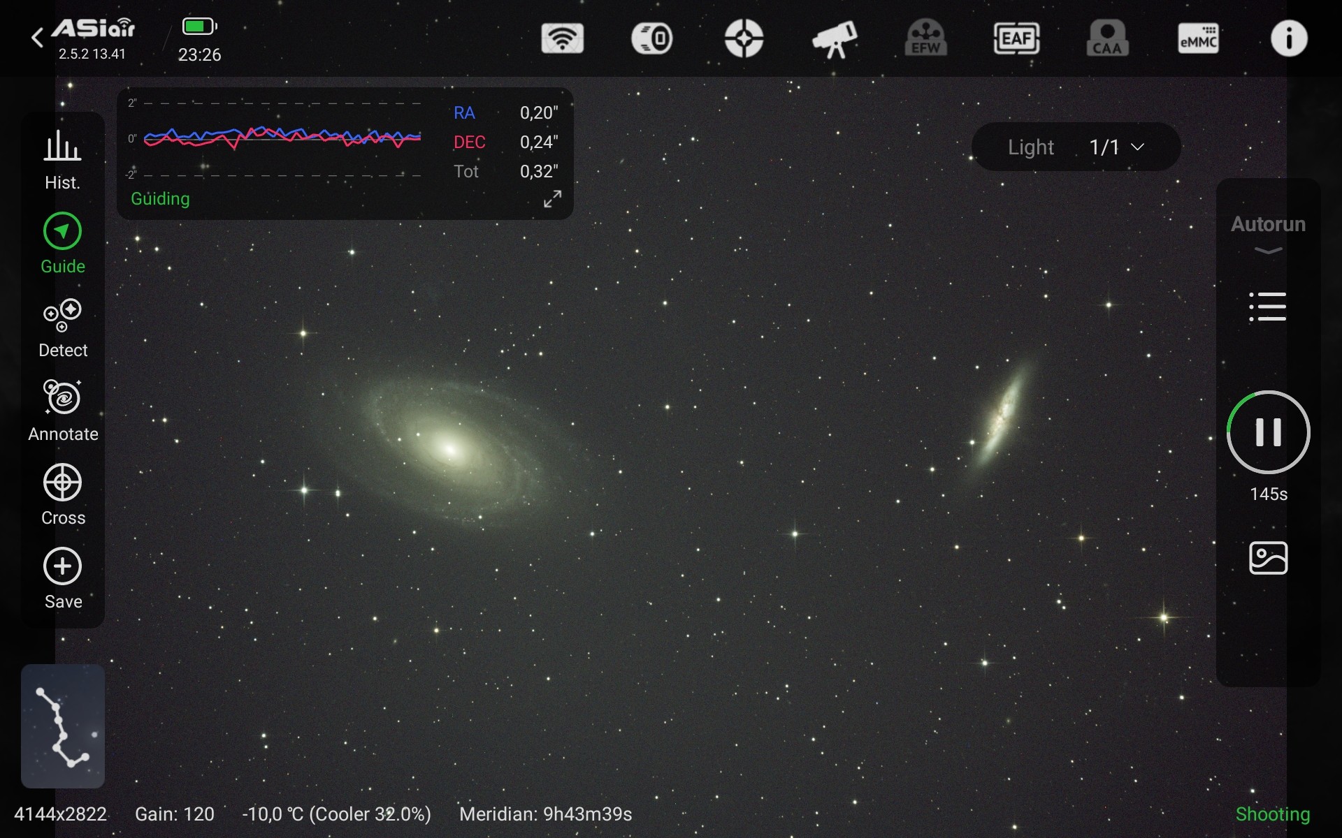Image resolution: width=1342 pixels, height=838 pixels.
Task: Save the current image
Action: click(x=63, y=580)
